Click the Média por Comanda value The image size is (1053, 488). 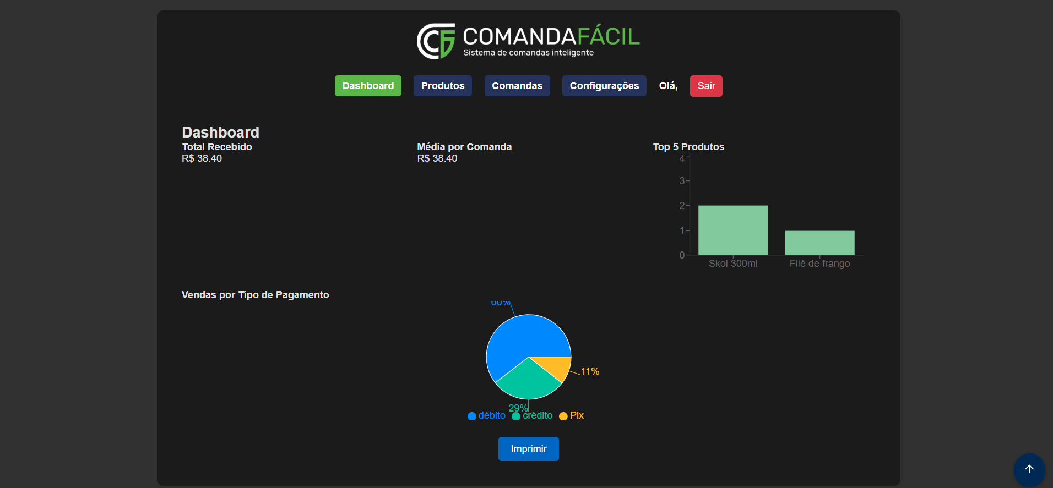437,158
